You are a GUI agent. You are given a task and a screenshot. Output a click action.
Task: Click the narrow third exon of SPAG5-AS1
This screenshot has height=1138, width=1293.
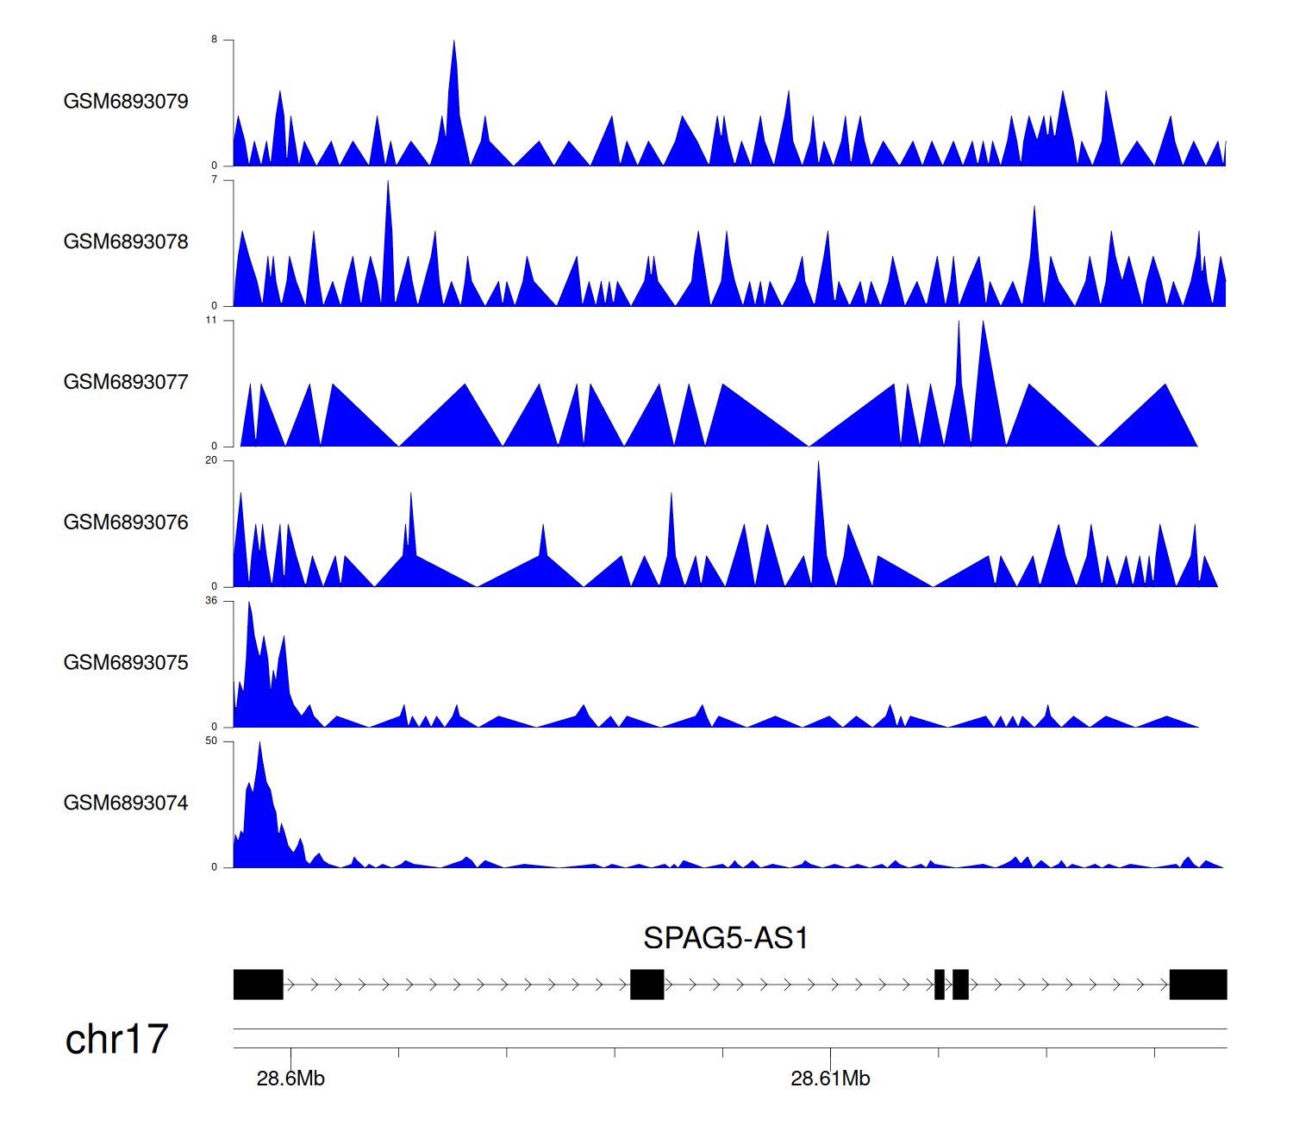940,985
